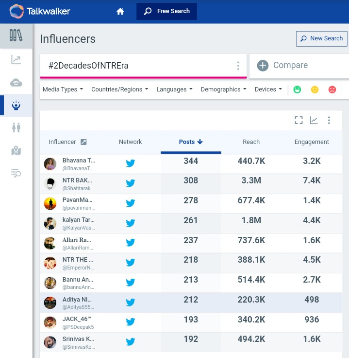Sort by the Reach column
The image size is (349, 358).
(251, 142)
